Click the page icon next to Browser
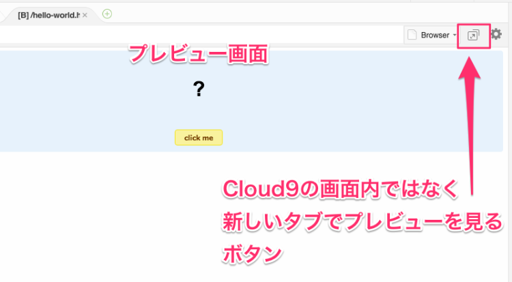512x282 pixels. 412,35
